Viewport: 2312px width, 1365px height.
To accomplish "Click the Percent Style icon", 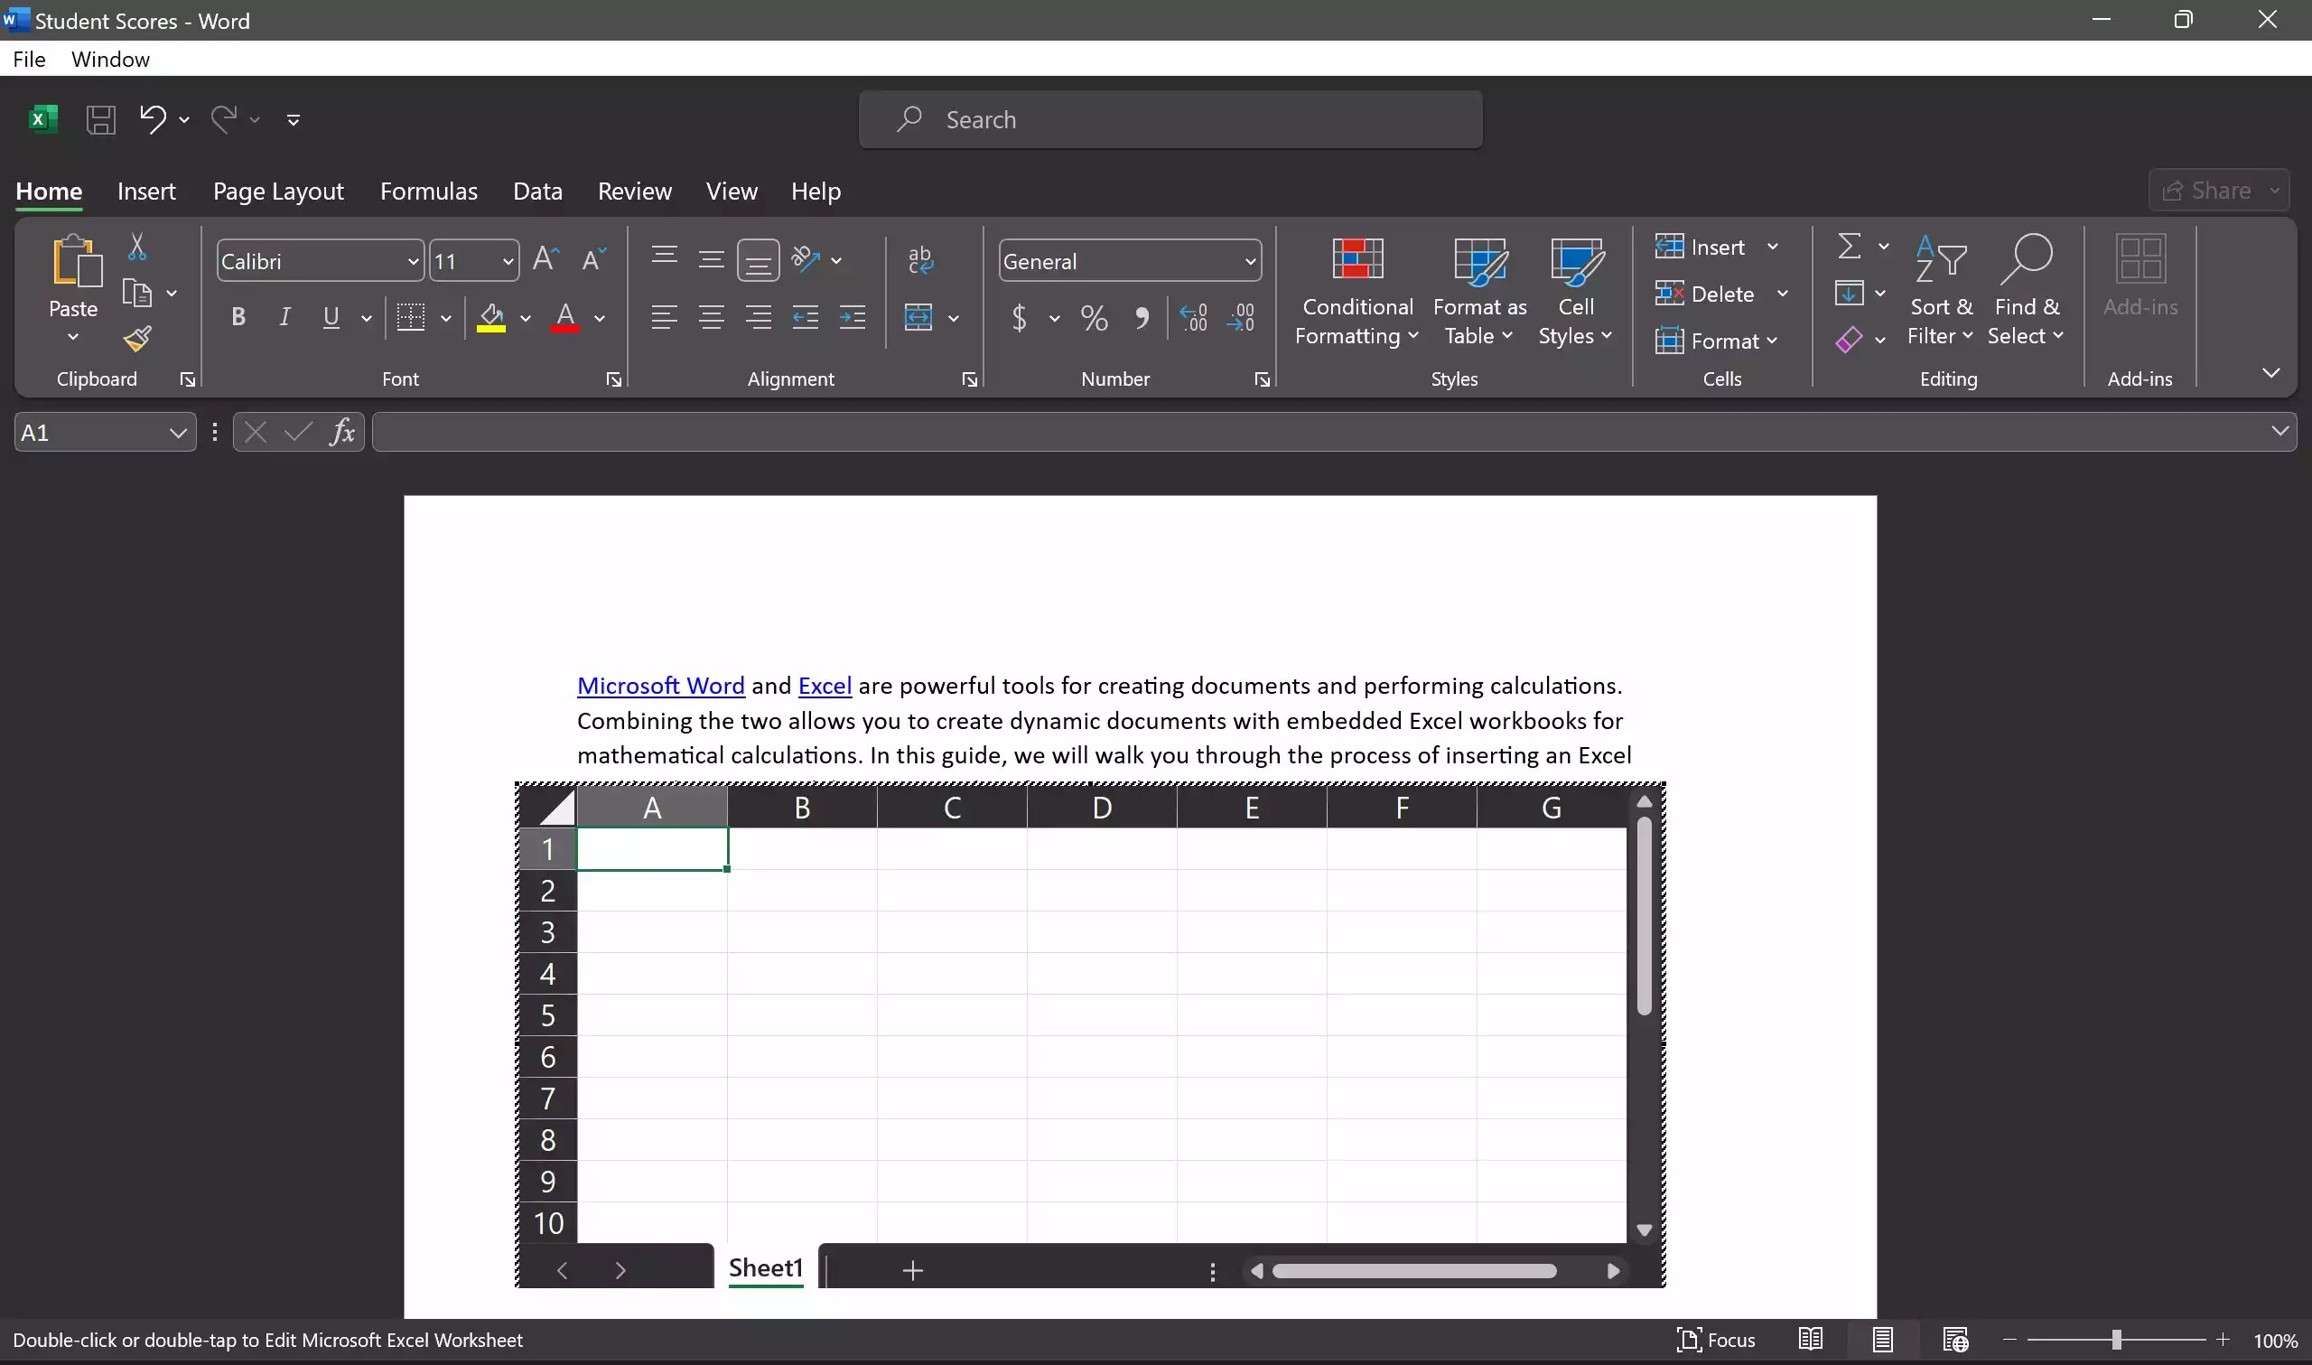I will coord(1093,317).
